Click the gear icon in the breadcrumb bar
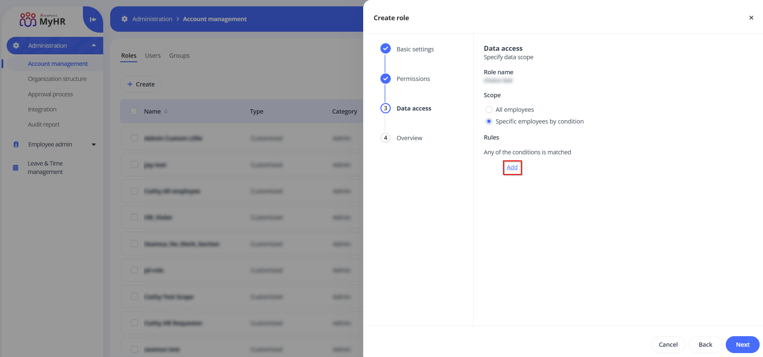763x357 pixels. [x=124, y=19]
